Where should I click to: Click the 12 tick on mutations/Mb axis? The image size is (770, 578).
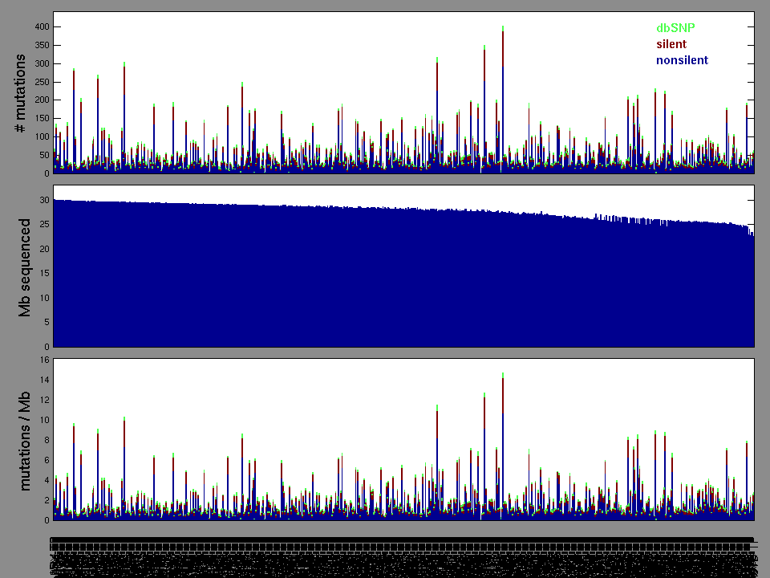[x=44, y=400]
